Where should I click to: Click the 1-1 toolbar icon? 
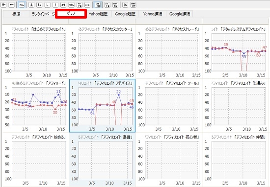(x=87, y=5)
